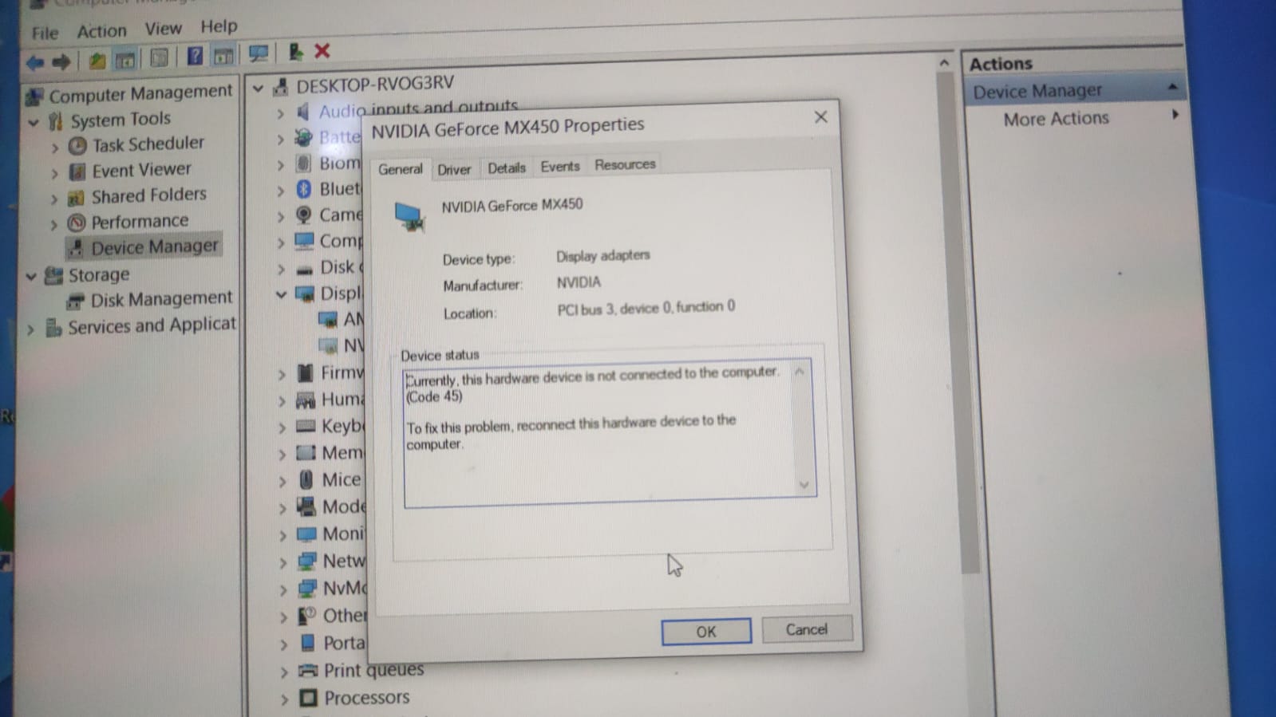
Task: Click the "DESKTOP-RVOG3RV" computer name
Action: pyautogui.click(x=375, y=84)
